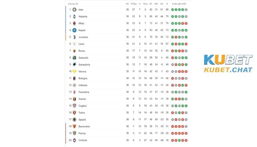
Task: Click the Câu lạc bộ column header
Action: tap(73, 4)
